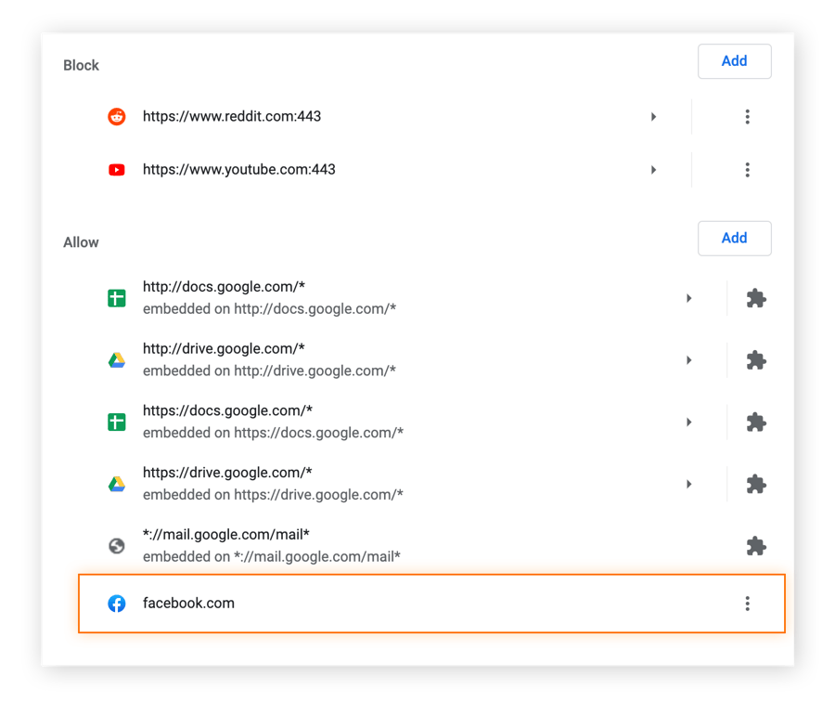835x702 pixels.
Task: Open the three-dot menu for reddit.com
Action: 748,116
